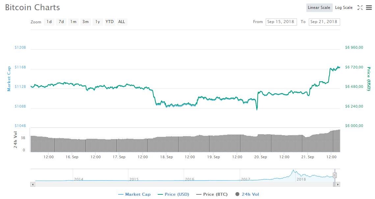Set zoom to 3m

click(x=85, y=22)
